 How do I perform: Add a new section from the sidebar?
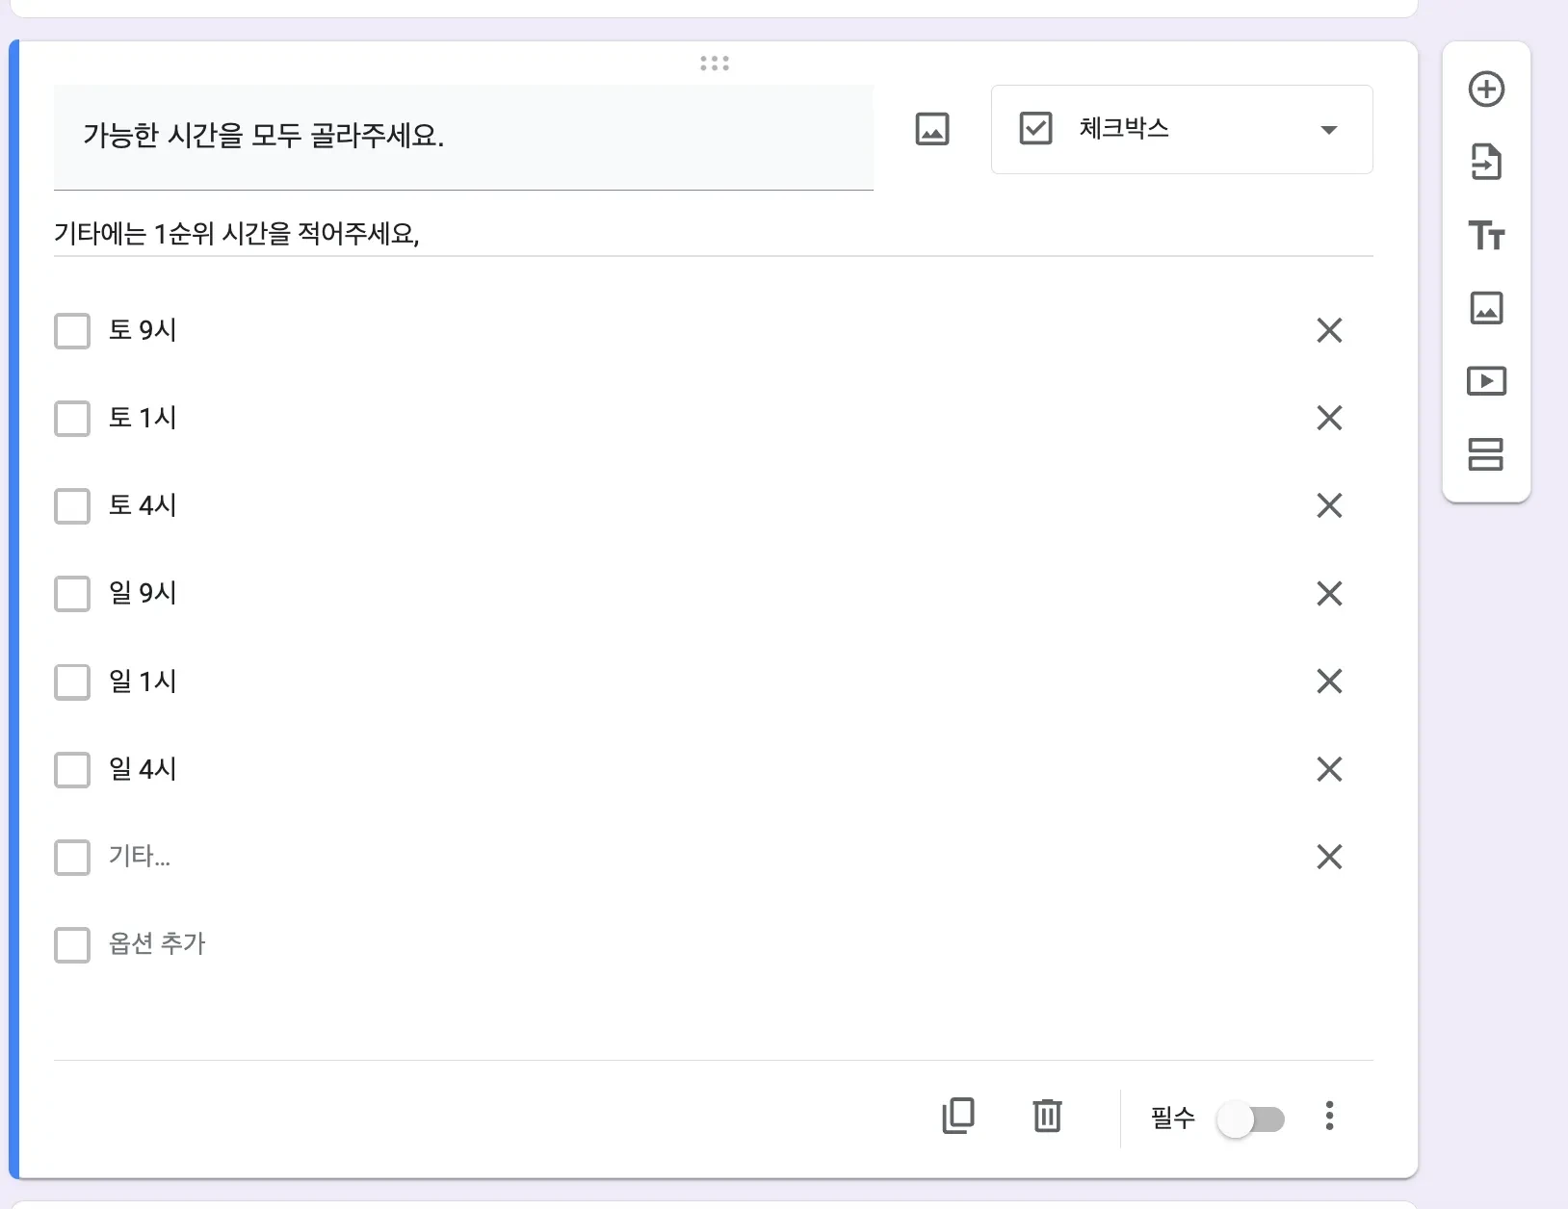(x=1486, y=454)
